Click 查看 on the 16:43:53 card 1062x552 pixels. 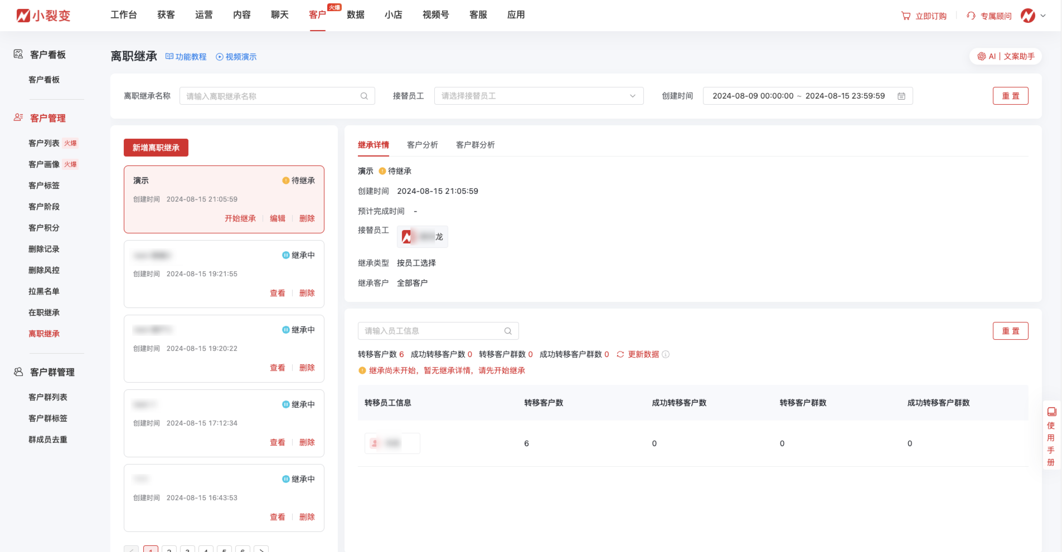click(278, 517)
